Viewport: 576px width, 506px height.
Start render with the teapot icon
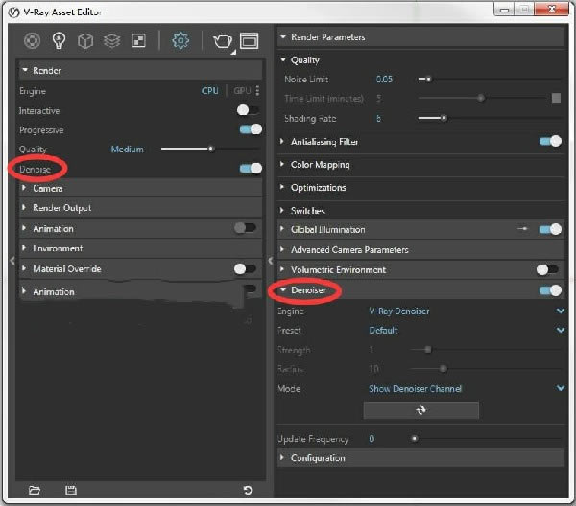[223, 40]
